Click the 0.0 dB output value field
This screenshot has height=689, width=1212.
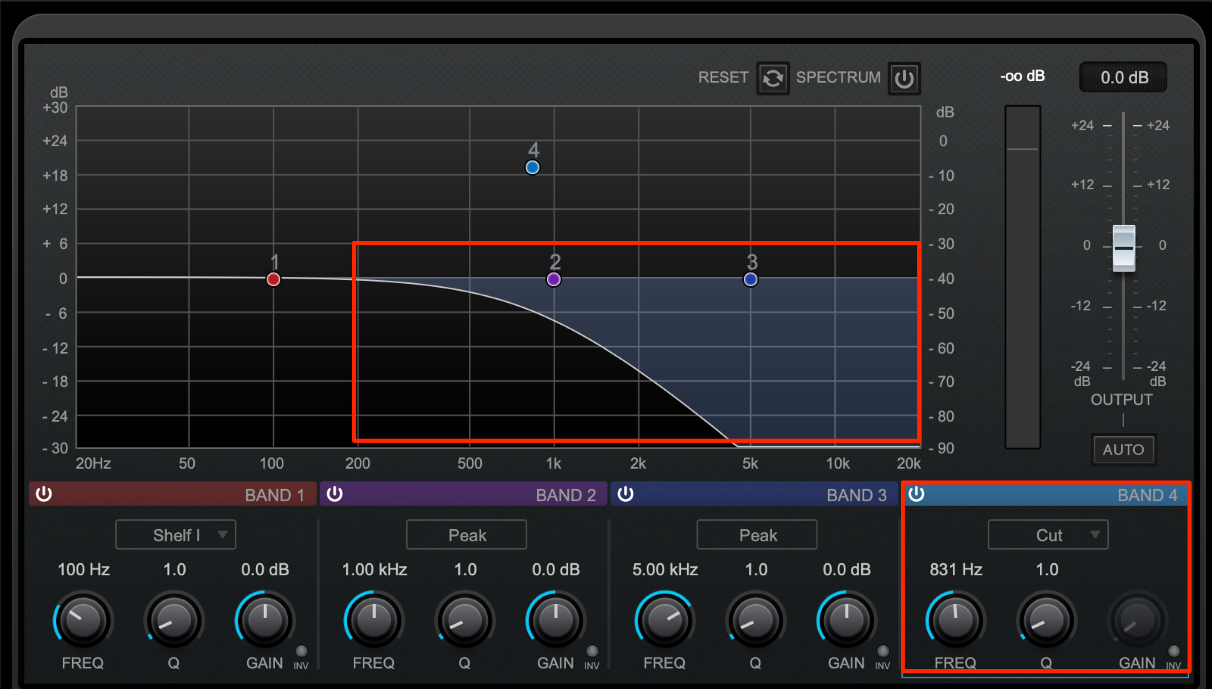point(1123,77)
